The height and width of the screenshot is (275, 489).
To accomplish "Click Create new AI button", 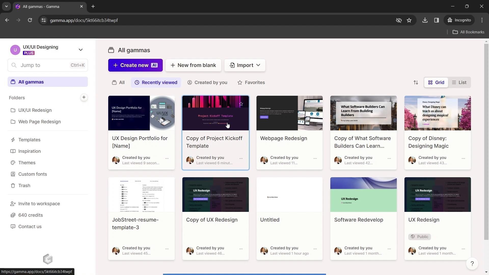I will click(135, 65).
